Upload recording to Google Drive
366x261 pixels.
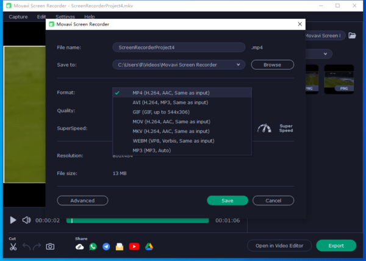point(149,246)
